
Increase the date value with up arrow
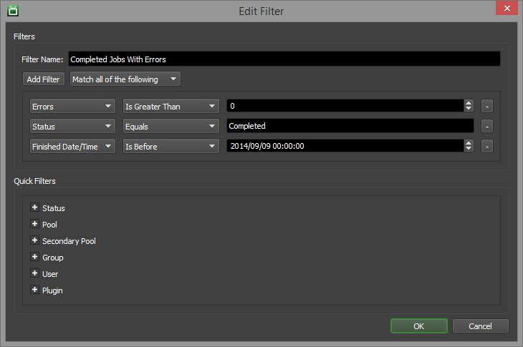tap(469, 143)
